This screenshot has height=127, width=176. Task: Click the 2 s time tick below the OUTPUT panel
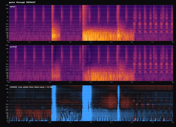click(50, 82)
